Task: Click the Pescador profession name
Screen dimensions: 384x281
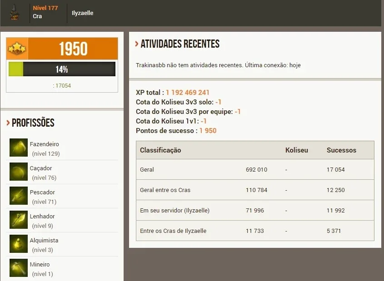Action: [42, 192]
